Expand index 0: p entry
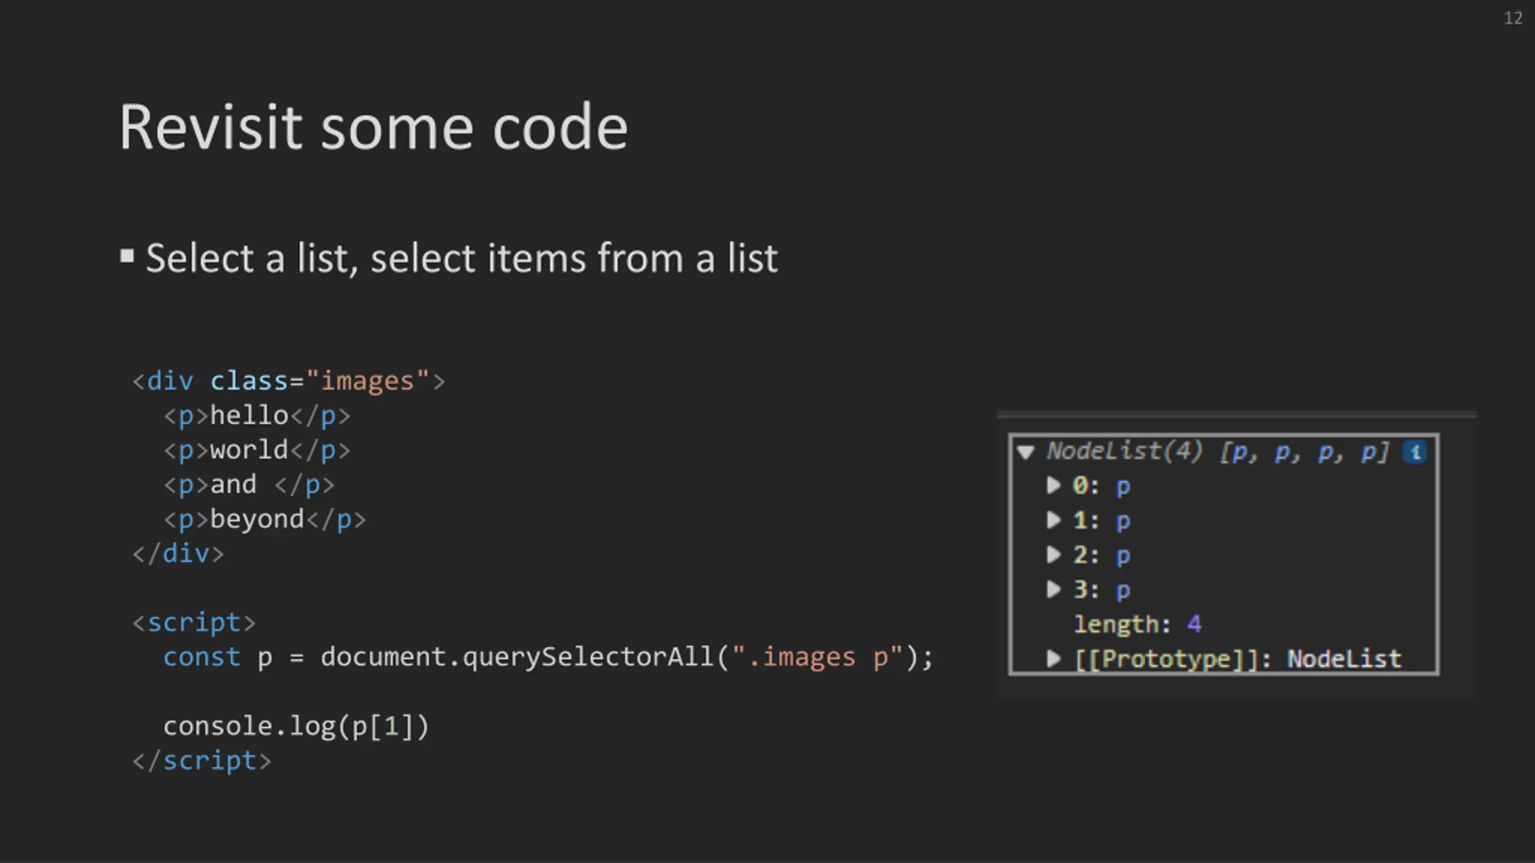1535x863 pixels. (1054, 485)
